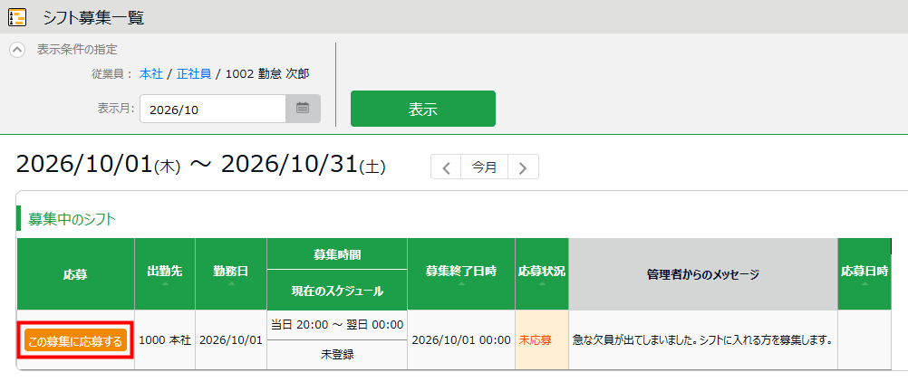The height and width of the screenshot is (382, 908).
Task: Select the 2026/10/01 00:00 deadline cell
Action: coord(461,339)
